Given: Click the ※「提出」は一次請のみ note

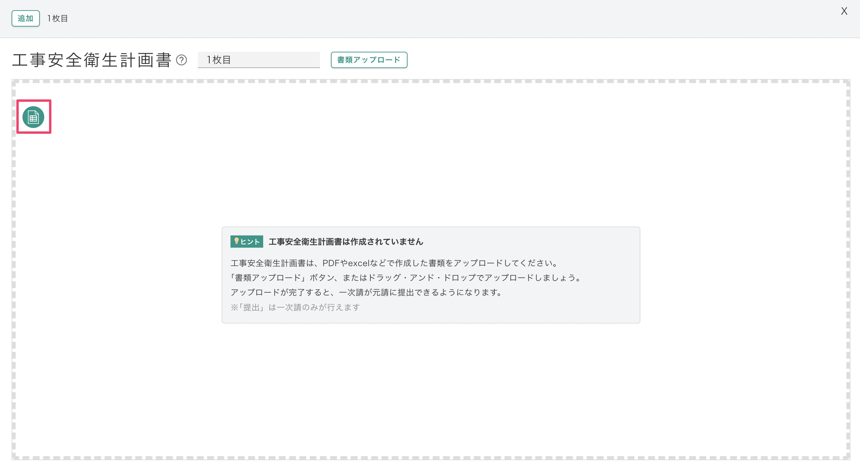Looking at the screenshot, I should [295, 307].
